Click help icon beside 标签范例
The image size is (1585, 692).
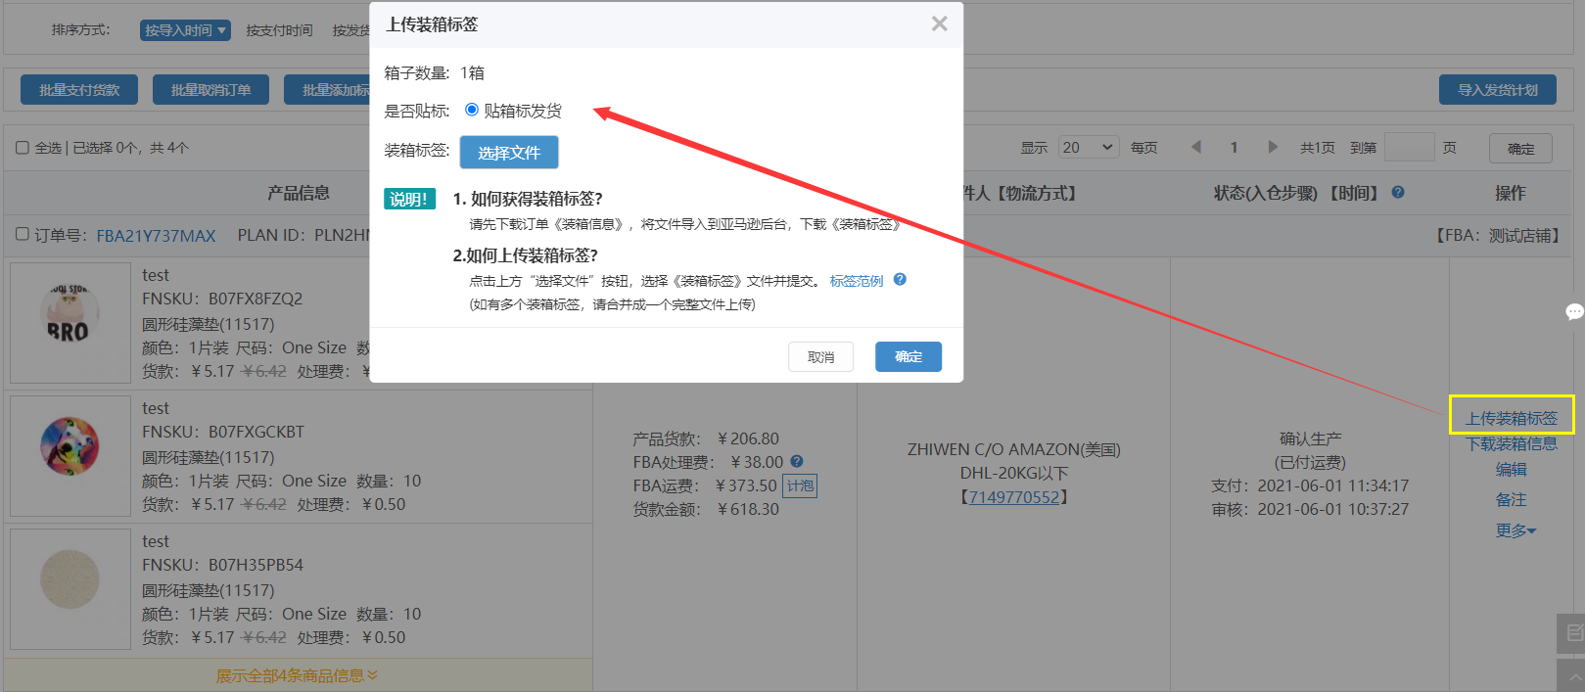(900, 280)
